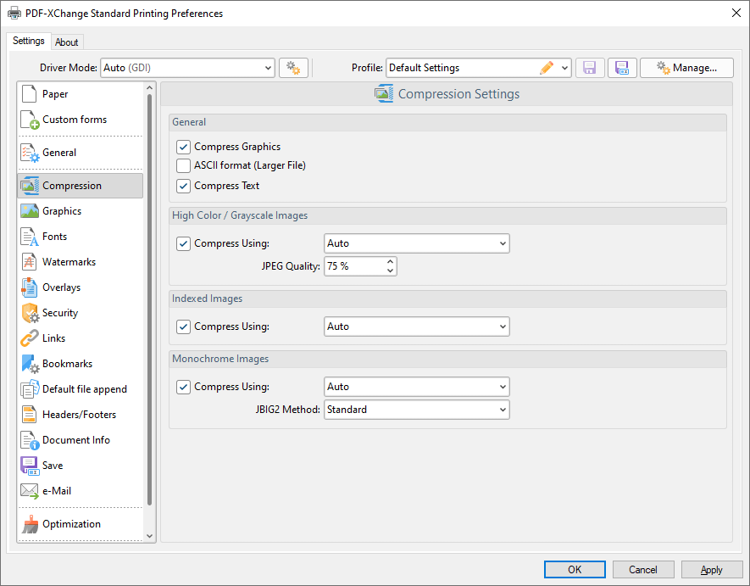The width and height of the screenshot is (750, 586).
Task: Click the pencil edit icon in Profile box
Action: click(547, 68)
